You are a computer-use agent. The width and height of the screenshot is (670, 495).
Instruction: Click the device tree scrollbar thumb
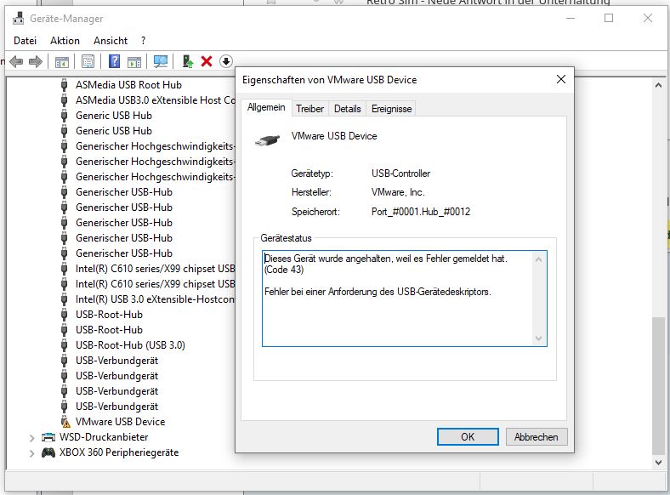point(658,385)
